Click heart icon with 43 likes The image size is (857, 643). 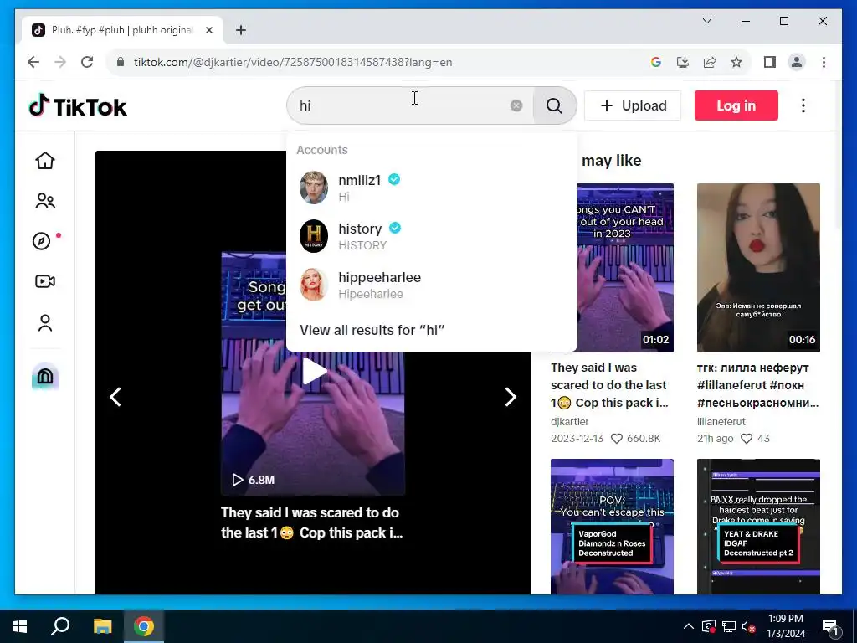coord(746,439)
